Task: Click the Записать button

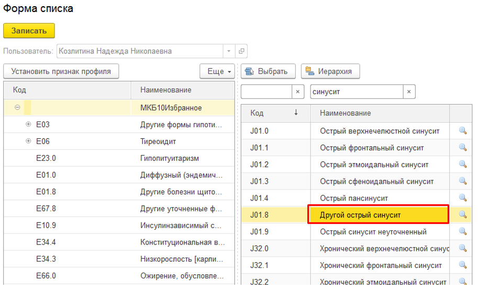Action: tap(29, 31)
